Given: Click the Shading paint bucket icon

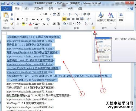Looking at the screenshot, I should click(64, 24).
